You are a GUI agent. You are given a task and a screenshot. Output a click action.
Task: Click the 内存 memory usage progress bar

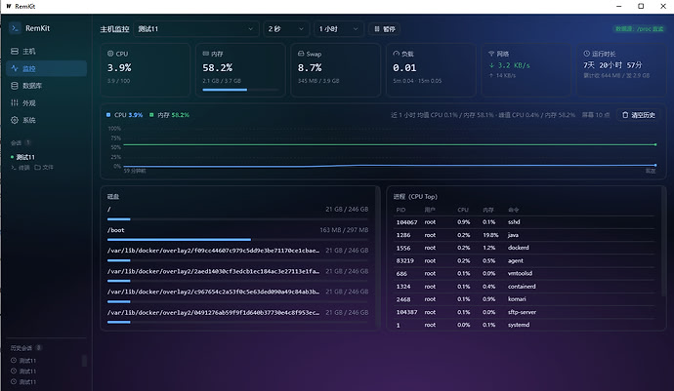point(240,90)
